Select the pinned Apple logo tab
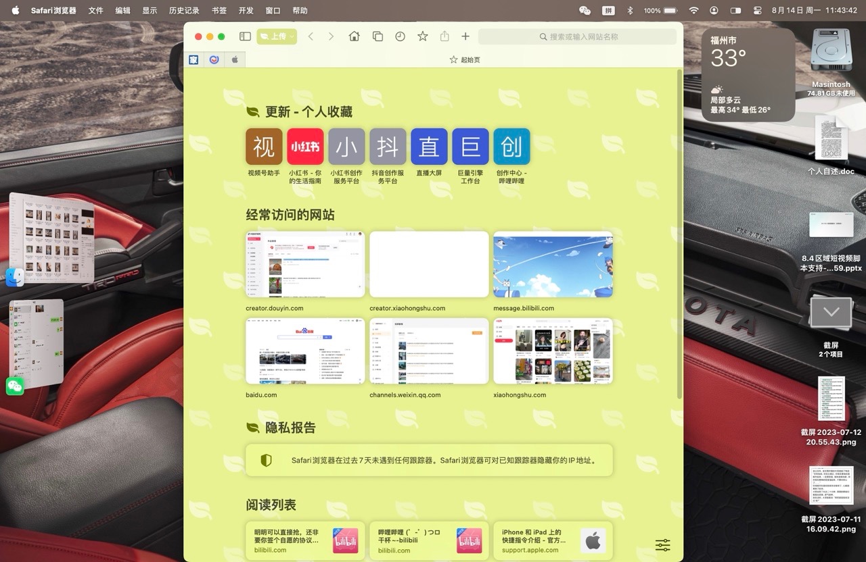866x562 pixels. (x=235, y=59)
